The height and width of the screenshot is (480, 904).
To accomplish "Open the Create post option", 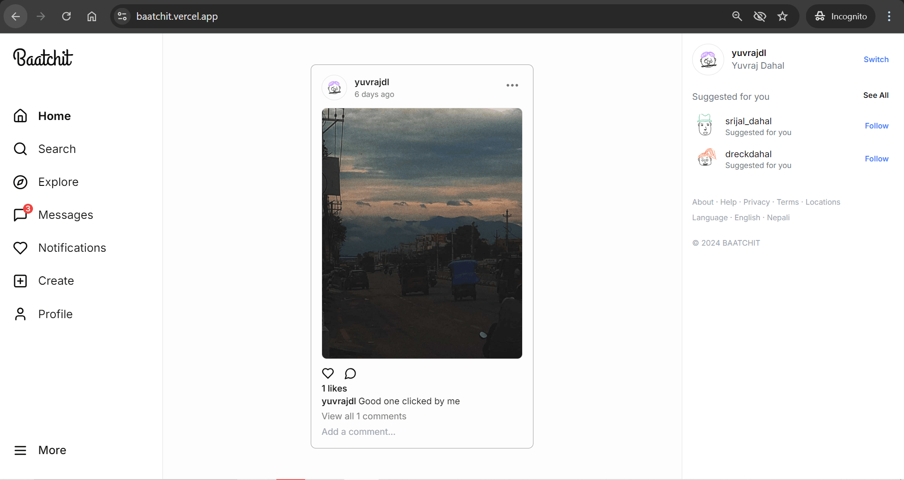I will tap(44, 281).
